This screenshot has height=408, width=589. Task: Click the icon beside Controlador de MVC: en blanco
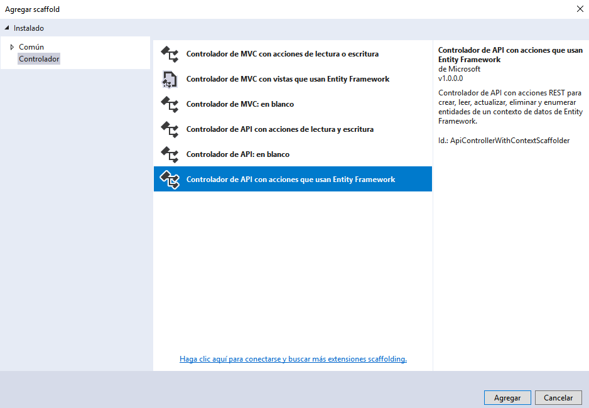point(170,104)
